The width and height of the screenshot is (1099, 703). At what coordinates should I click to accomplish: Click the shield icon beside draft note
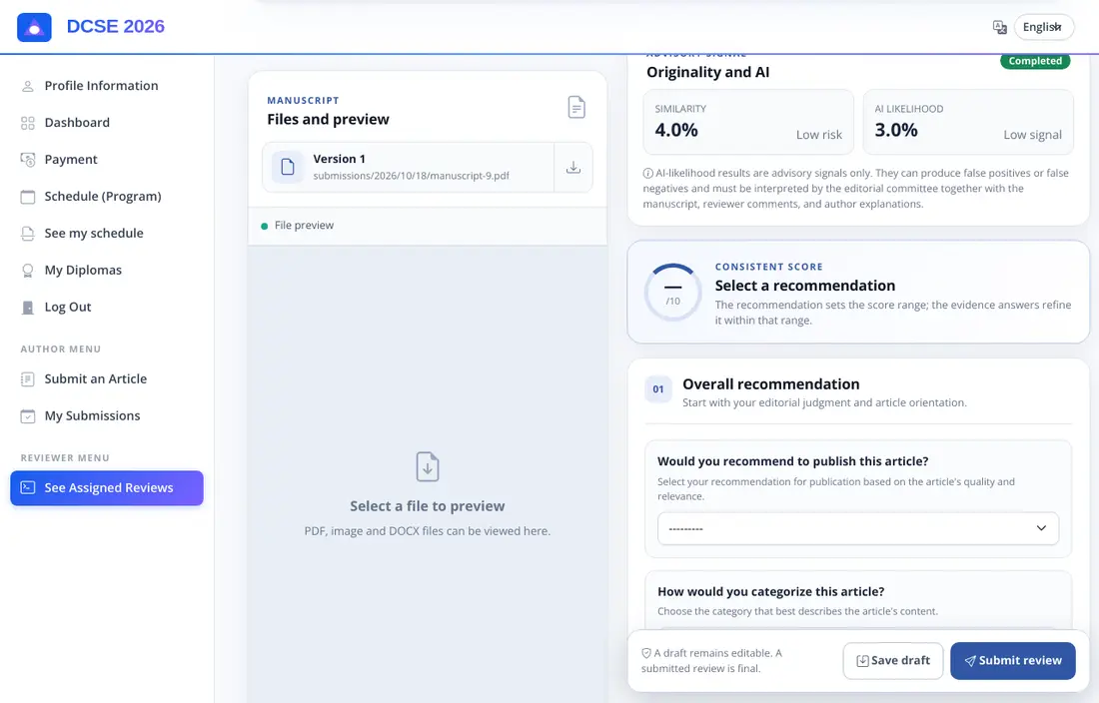646,653
